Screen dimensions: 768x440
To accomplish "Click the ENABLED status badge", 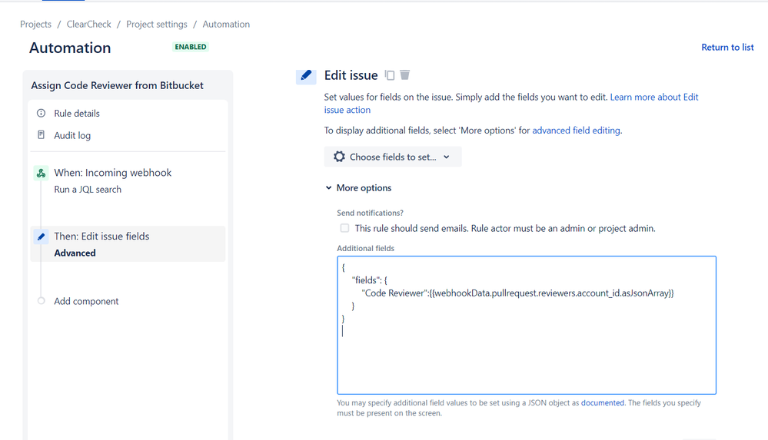I will 191,47.
